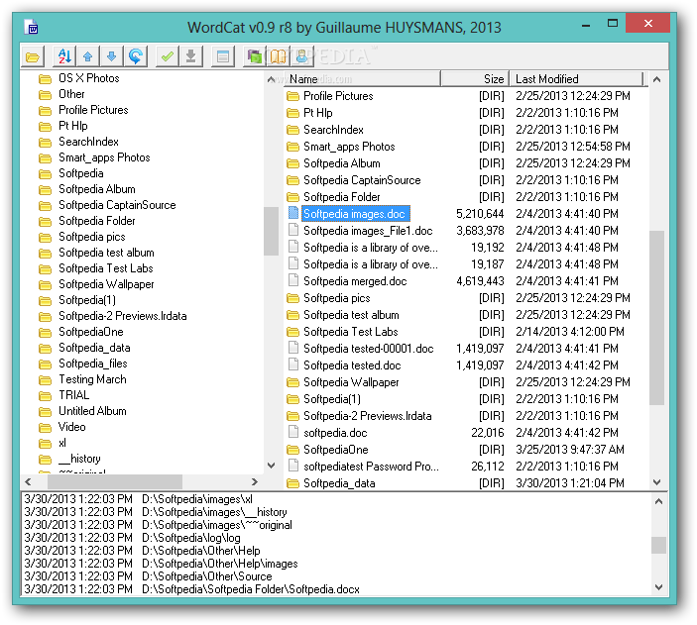This screenshot has width=697, height=625.
Task: Select Softpedia test album in file list
Action: tap(466, 315)
